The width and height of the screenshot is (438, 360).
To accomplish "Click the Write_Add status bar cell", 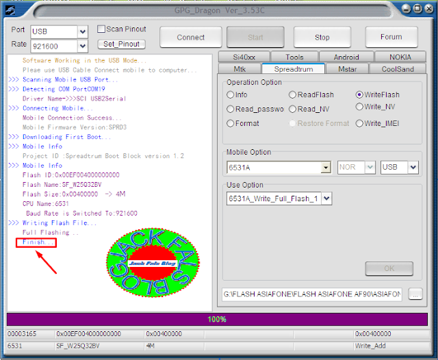I will click(391, 346).
